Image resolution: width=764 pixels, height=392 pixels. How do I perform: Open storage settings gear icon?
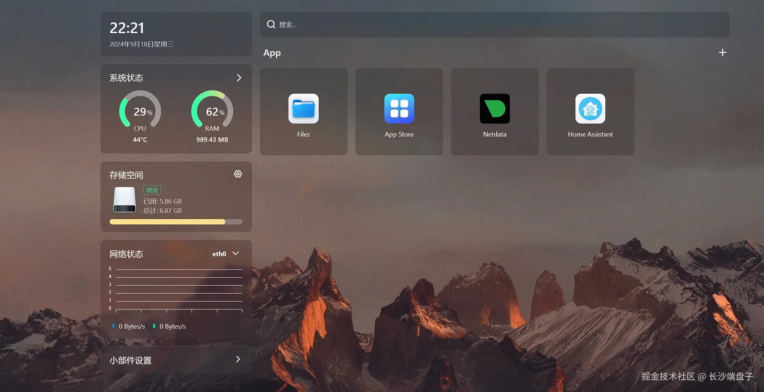point(238,174)
